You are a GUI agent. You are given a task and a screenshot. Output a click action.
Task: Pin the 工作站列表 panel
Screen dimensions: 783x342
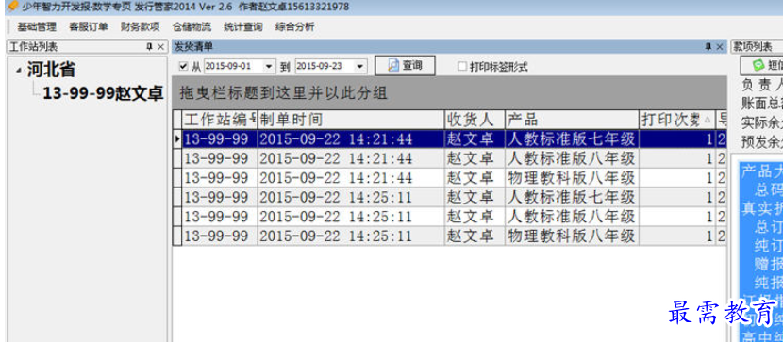tap(149, 46)
